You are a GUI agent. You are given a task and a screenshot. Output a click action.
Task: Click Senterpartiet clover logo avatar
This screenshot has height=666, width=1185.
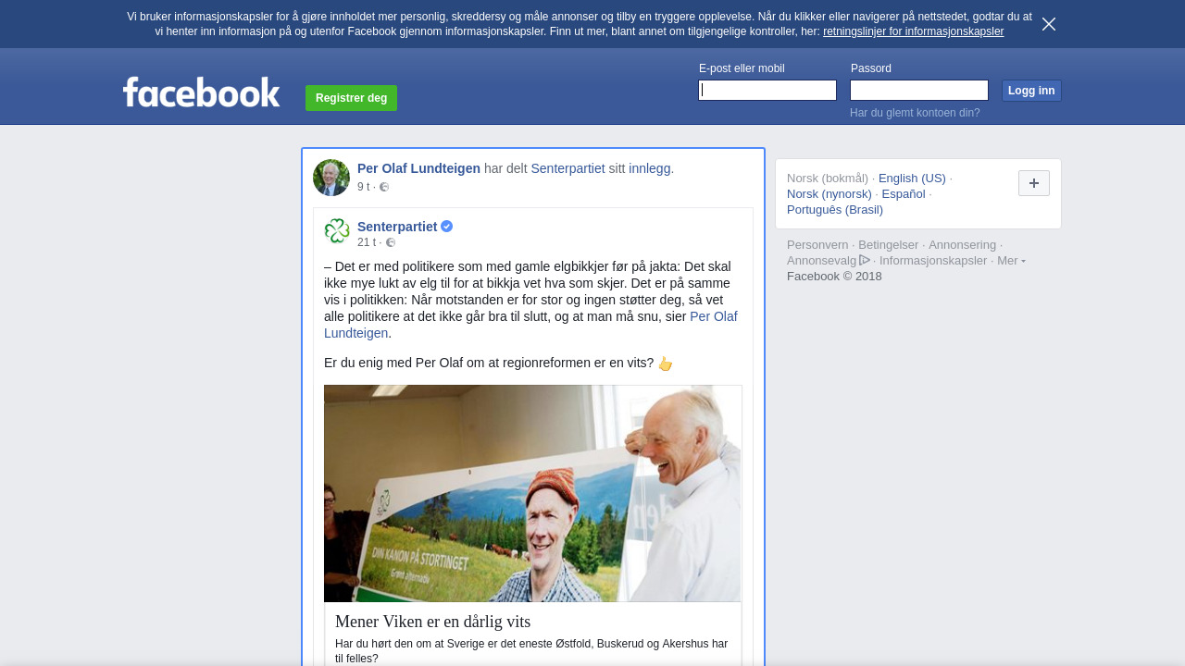coord(337,231)
